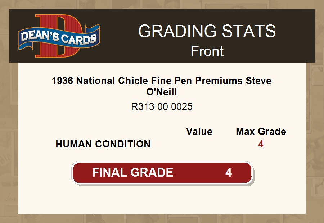
Task: Select the card number R313 00 0025
Action: coord(162,107)
